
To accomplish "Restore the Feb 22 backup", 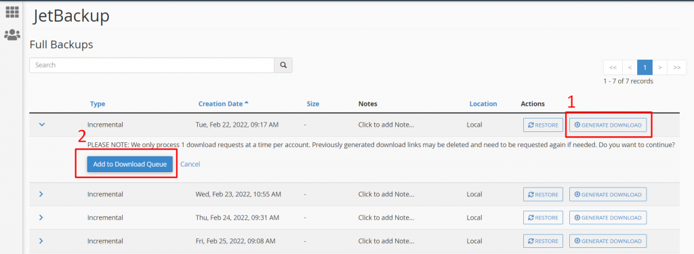I will point(543,125).
